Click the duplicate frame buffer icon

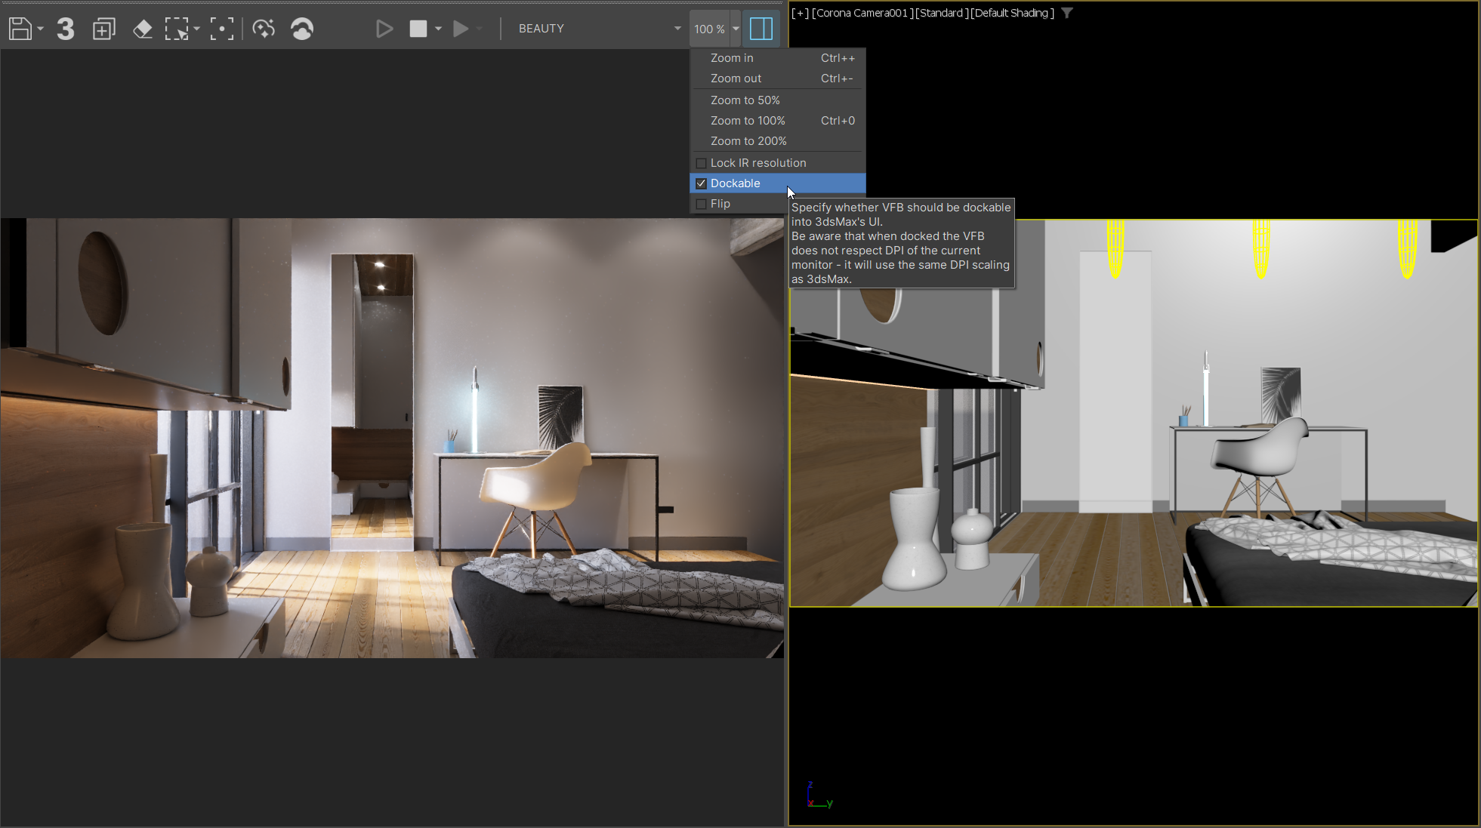click(x=104, y=29)
